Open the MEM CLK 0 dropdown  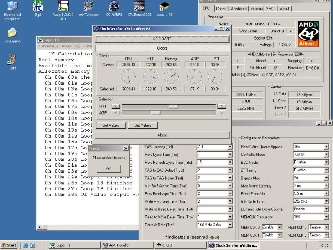(279, 227)
